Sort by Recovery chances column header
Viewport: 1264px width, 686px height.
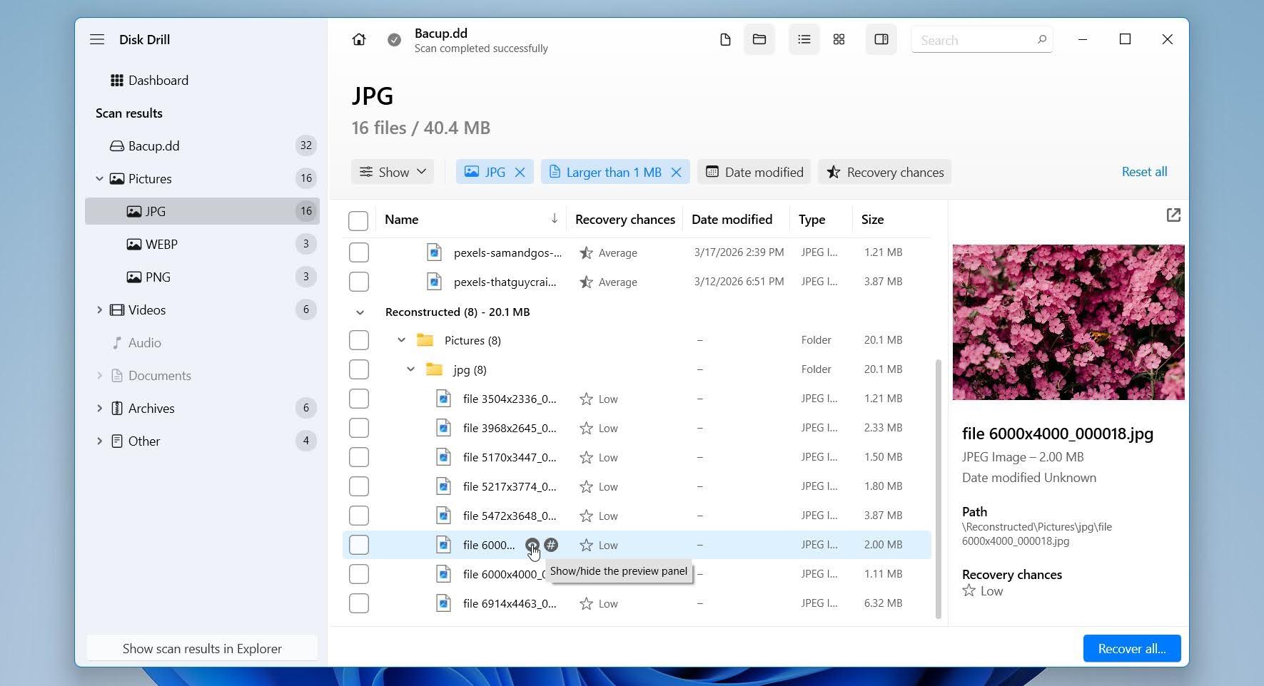click(625, 219)
